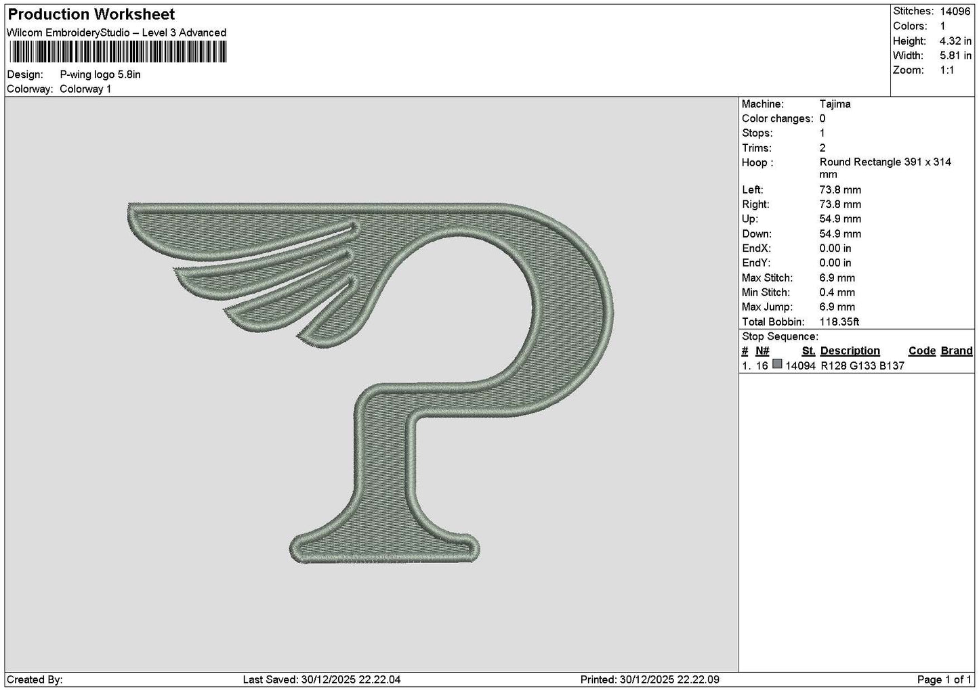This screenshot has width=979, height=691.
Task: Select design name "P-wing logo 5.8in"
Action: pyautogui.click(x=100, y=74)
